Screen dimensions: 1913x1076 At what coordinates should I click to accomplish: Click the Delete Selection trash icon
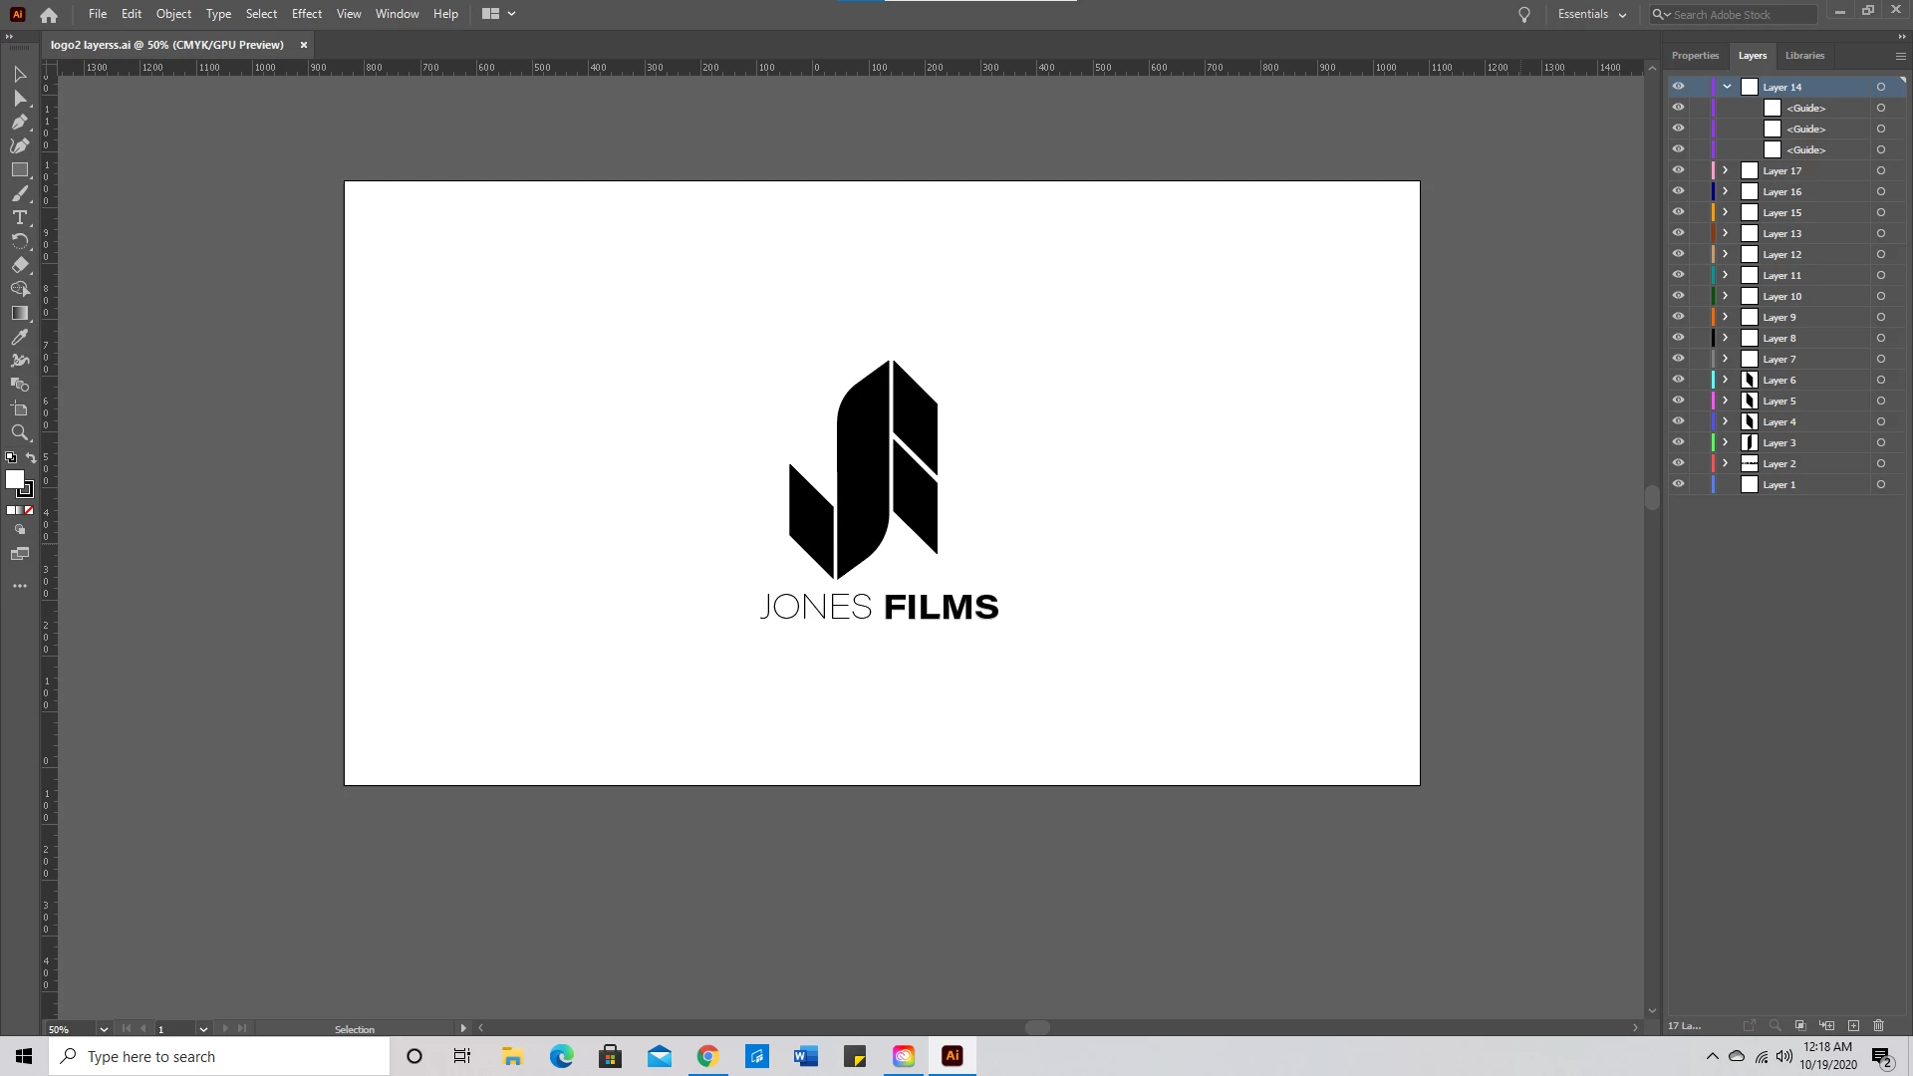click(x=1879, y=1025)
